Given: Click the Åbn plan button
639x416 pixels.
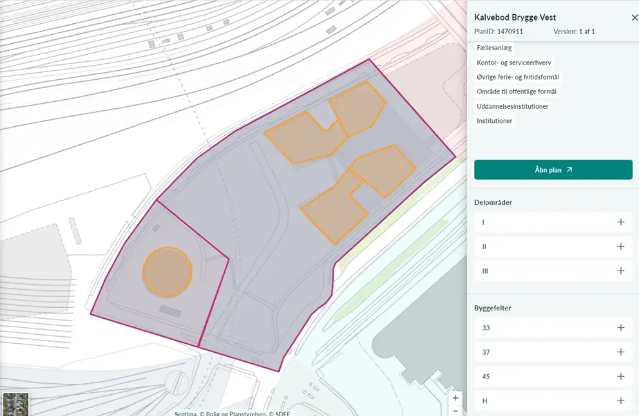Looking at the screenshot, I should tap(553, 170).
